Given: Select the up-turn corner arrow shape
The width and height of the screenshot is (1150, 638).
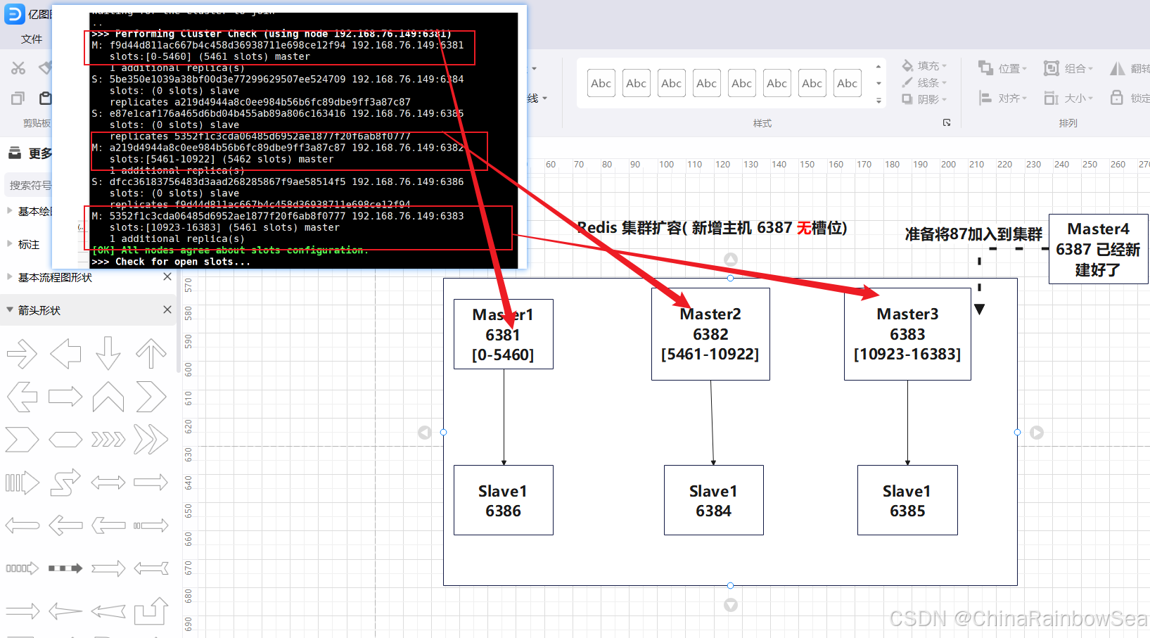Looking at the screenshot, I should (151, 611).
